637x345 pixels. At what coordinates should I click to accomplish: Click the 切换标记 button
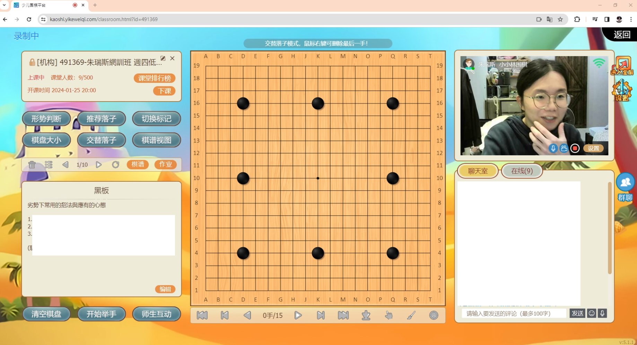pos(157,119)
